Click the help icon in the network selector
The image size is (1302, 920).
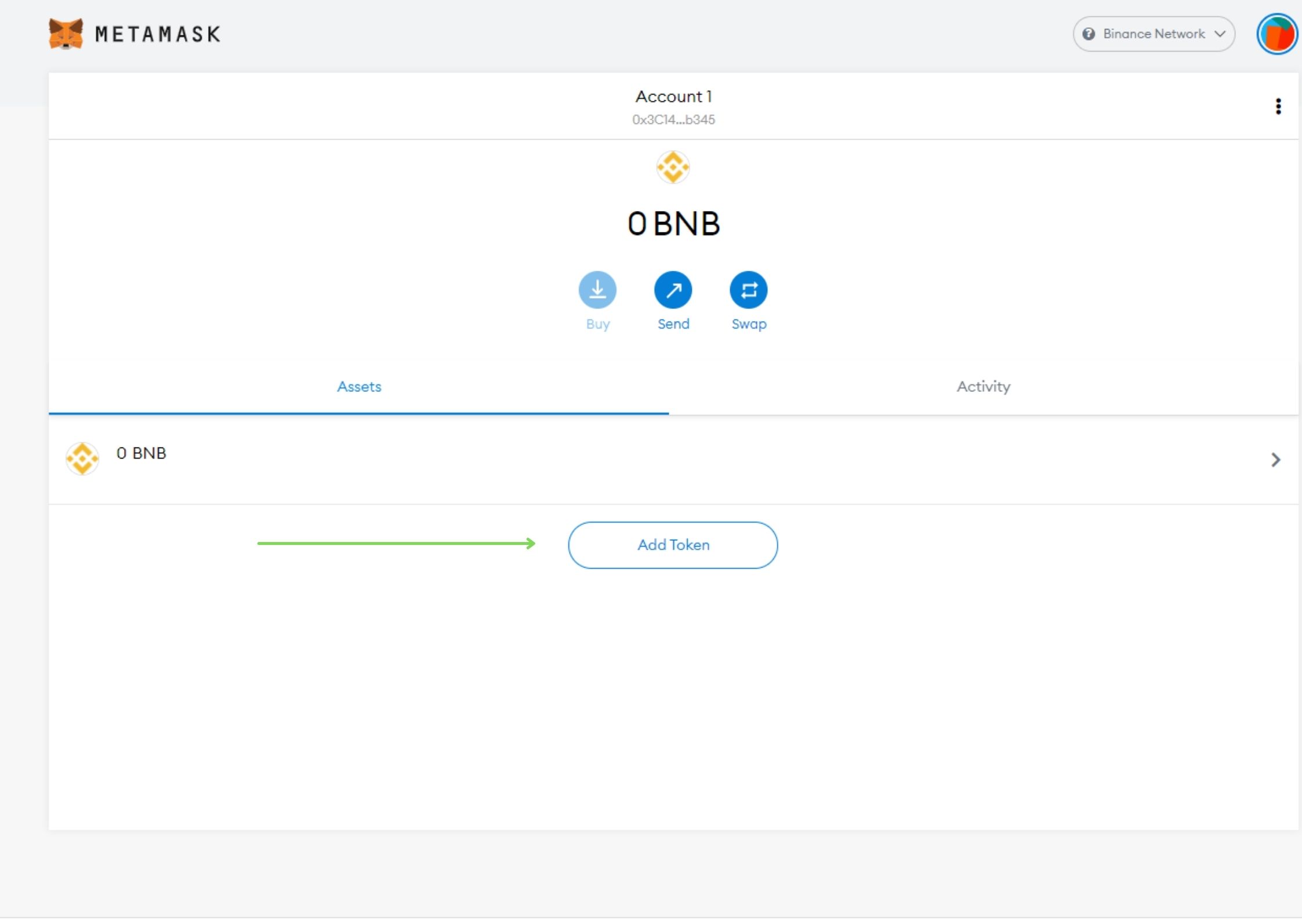(x=1089, y=34)
